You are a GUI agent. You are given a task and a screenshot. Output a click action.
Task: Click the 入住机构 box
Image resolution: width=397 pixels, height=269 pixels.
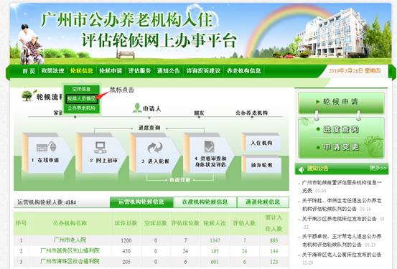(x=262, y=143)
